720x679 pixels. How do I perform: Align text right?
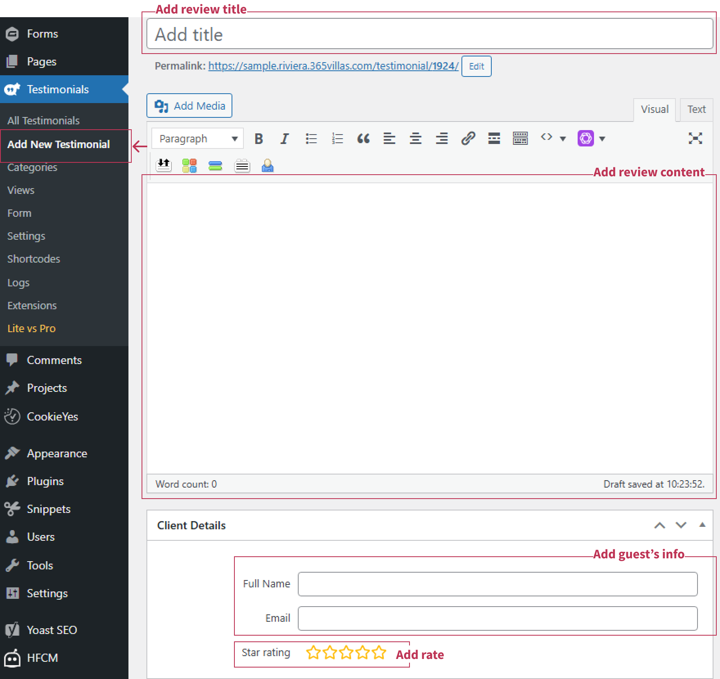click(442, 139)
